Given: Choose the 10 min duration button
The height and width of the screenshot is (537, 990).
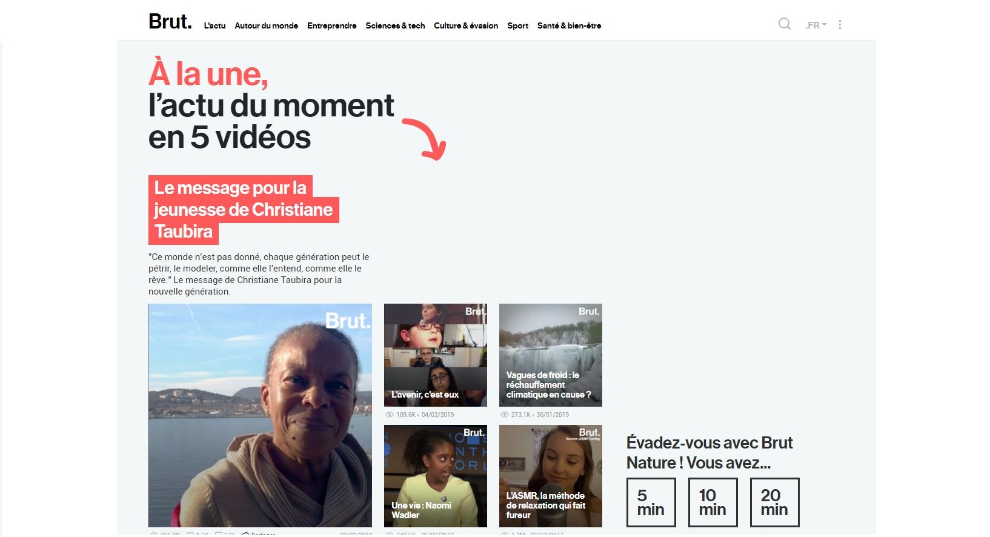Looking at the screenshot, I should pyautogui.click(x=713, y=502).
